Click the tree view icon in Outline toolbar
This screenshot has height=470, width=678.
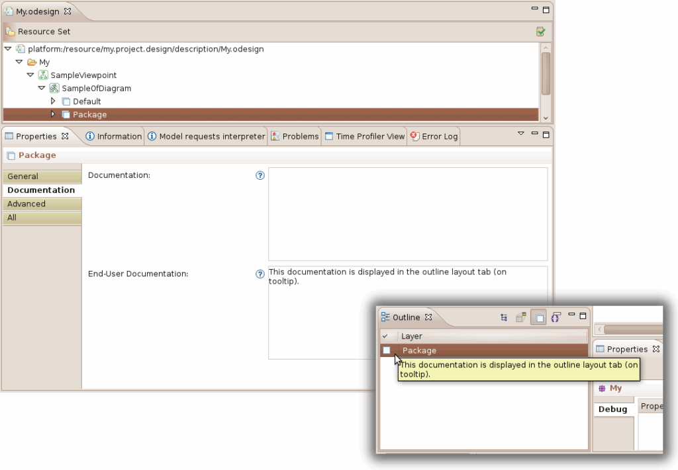point(505,318)
